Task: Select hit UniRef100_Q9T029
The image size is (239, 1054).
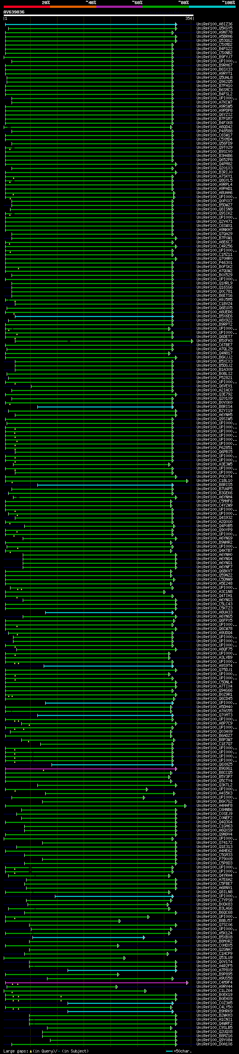Action: click(214, 147)
